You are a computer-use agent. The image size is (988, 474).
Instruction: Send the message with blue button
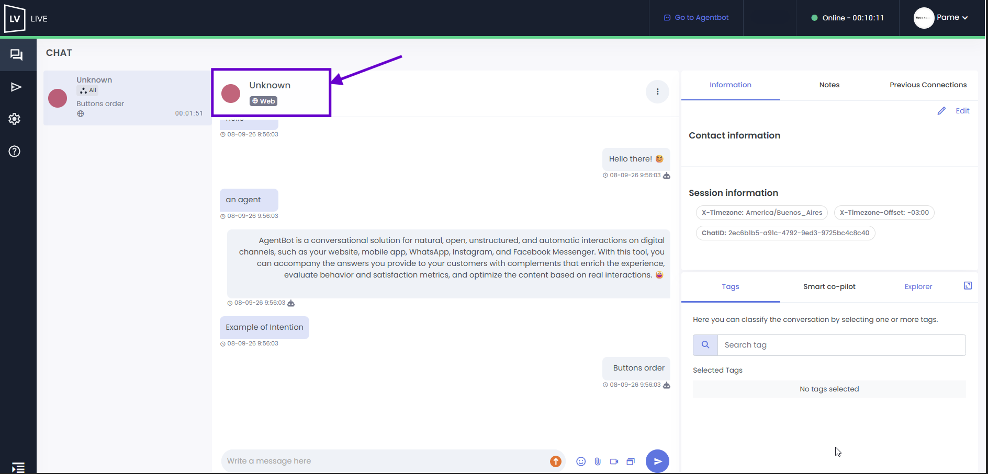(x=657, y=461)
